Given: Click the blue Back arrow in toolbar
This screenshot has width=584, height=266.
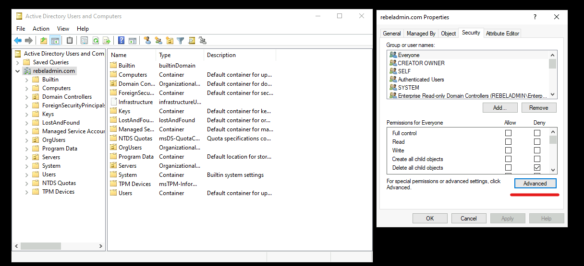Looking at the screenshot, I should (x=18, y=41).
